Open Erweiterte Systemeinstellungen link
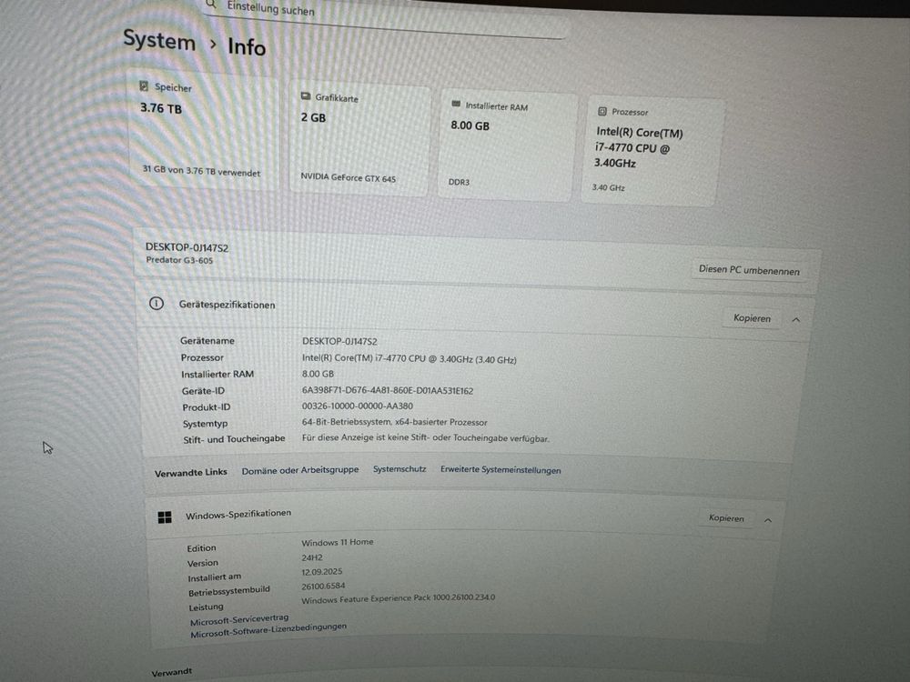Screen dimensions: 910x682 500,470
